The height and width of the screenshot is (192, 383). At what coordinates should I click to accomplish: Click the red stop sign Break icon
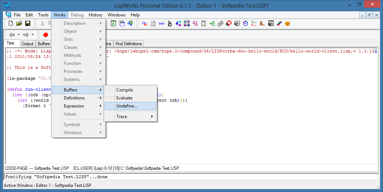pos(46,35)
